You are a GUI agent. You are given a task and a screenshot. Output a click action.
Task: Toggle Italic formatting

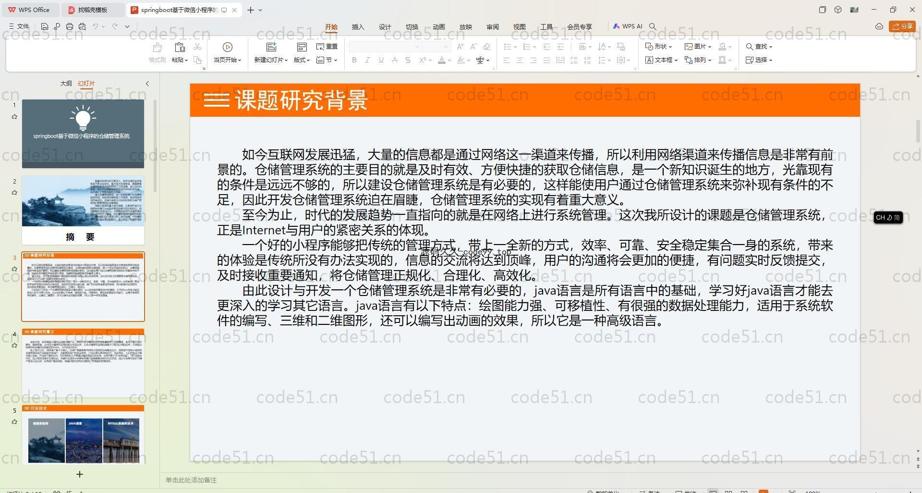point(367,60)
